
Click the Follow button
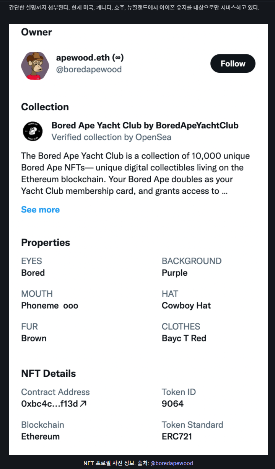(x=233, y=64)
